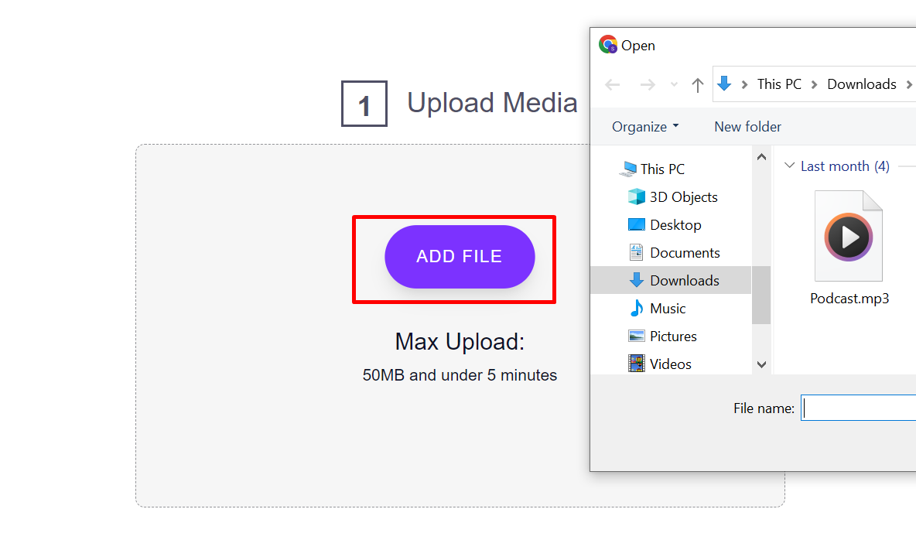Click the blue download arrow in address bar
The image size is (916, 533).
724,84
